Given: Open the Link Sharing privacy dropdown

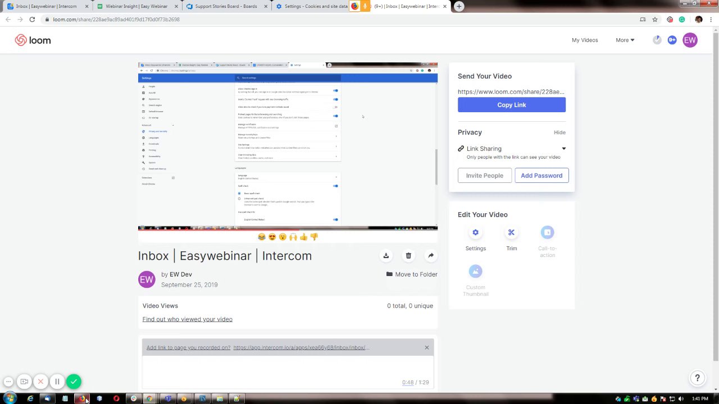Looking at the screenshot, I should coord(512,149).
